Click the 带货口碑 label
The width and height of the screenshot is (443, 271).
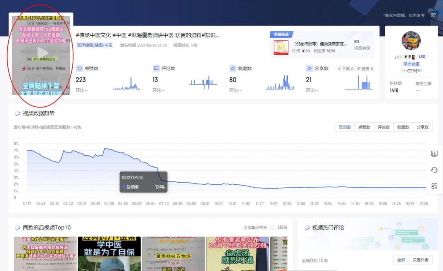423,84
